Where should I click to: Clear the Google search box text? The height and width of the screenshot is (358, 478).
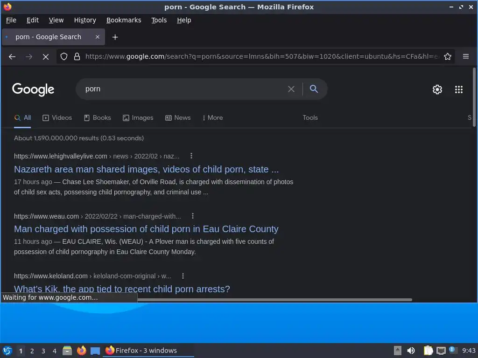(291, 89)
